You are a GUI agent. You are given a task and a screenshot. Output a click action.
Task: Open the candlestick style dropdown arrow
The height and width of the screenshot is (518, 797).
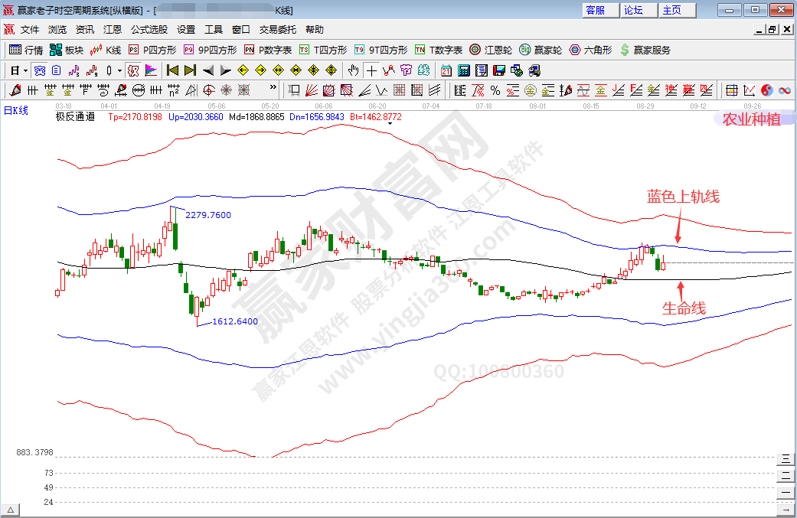pyautogui.click(x=119, y=70)
